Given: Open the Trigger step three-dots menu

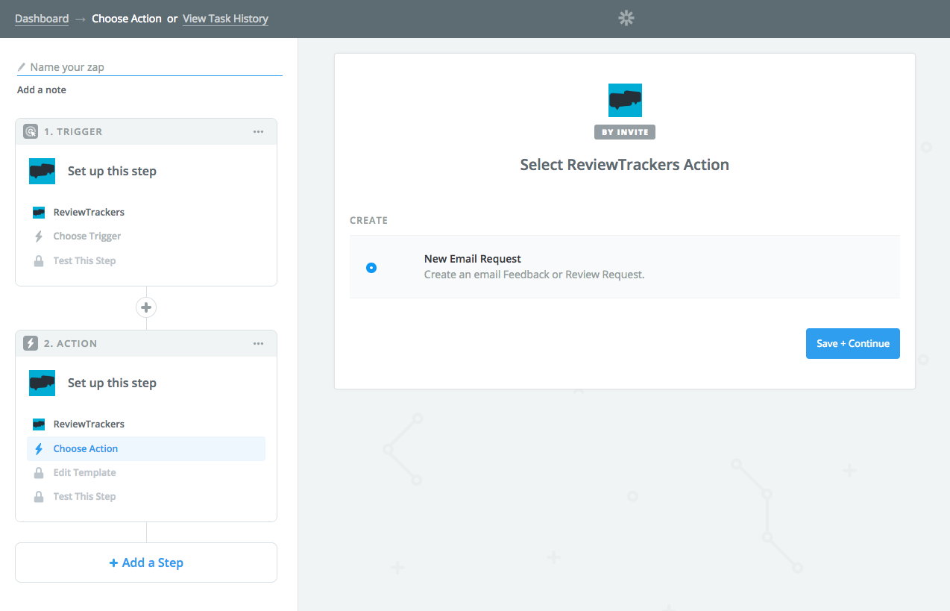Looking at the screenshot, I should click(x=258, y=131).
